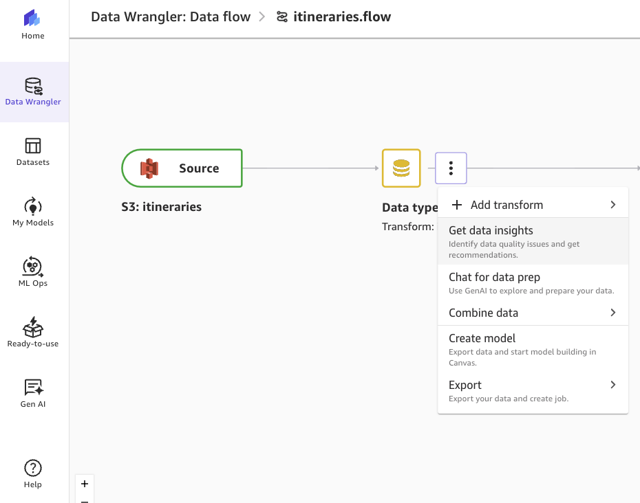Expand the Add transform submenu arrow
This screenshot has height=503, width=640.
pos(612,205)
